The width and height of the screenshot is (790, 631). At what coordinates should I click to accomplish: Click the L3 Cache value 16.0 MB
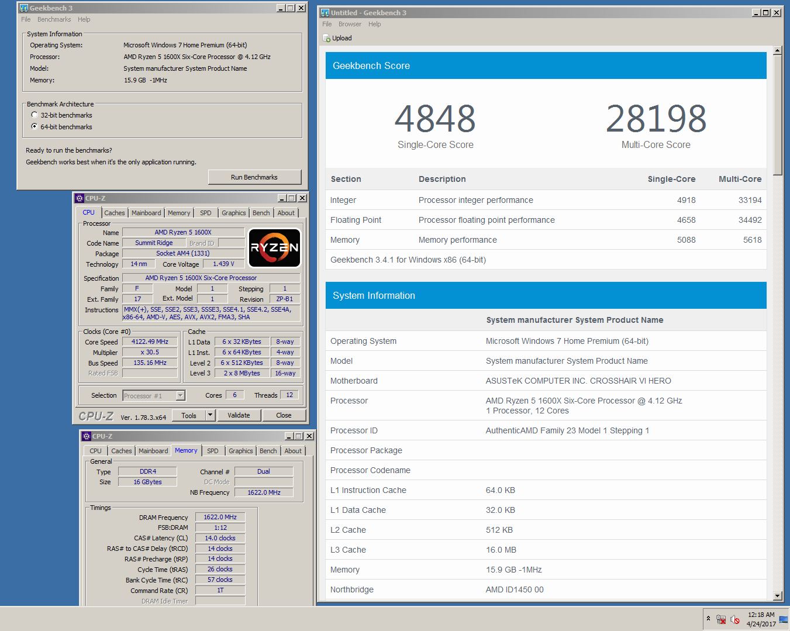(x=501, y=550)
